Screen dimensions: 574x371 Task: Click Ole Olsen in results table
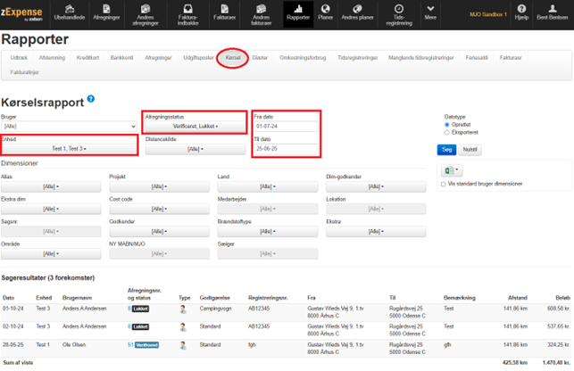pyautogui.click(x=74, y=344)
